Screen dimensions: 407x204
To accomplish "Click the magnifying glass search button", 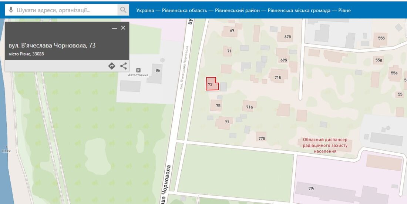I will (x=123, y=10).
